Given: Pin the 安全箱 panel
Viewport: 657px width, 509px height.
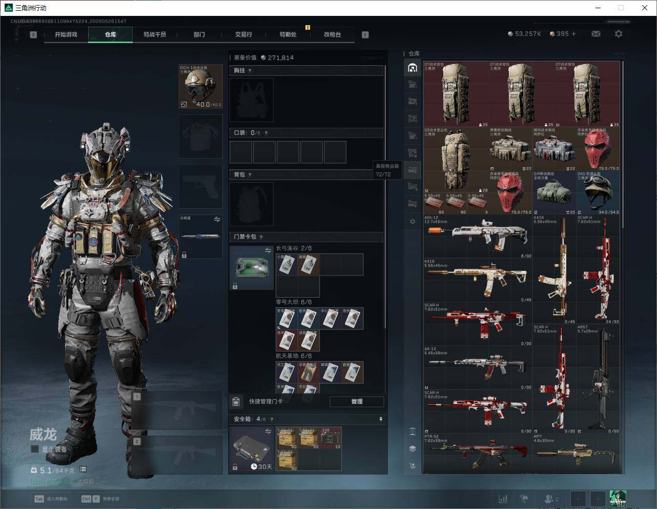Looking at the screenshot, I should (x=380, y=419).
